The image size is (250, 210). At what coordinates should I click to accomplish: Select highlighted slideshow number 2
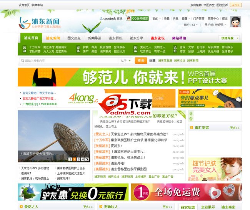coord(74,159)
